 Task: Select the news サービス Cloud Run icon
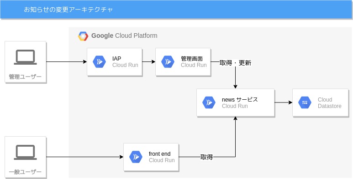click(x=209, y=102)
